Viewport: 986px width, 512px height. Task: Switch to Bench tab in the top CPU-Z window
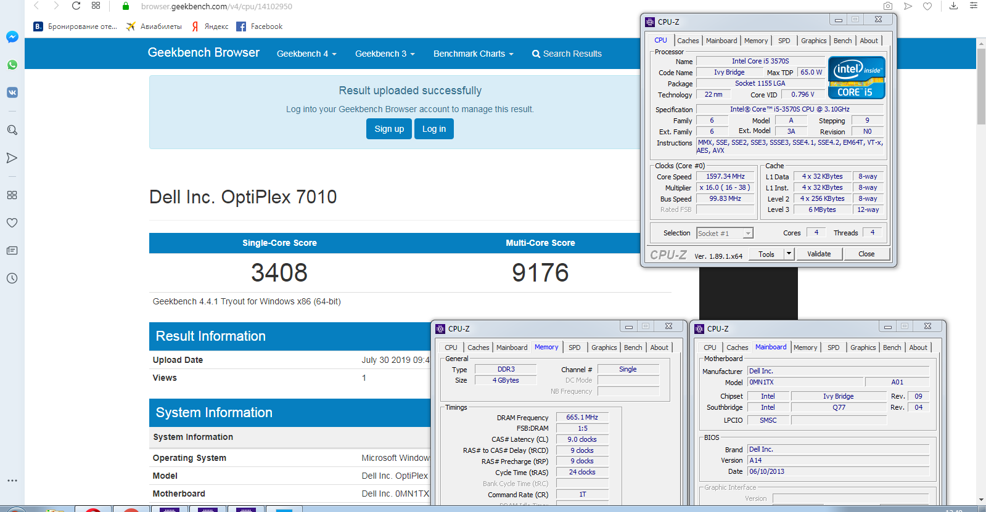click(842, 41)
